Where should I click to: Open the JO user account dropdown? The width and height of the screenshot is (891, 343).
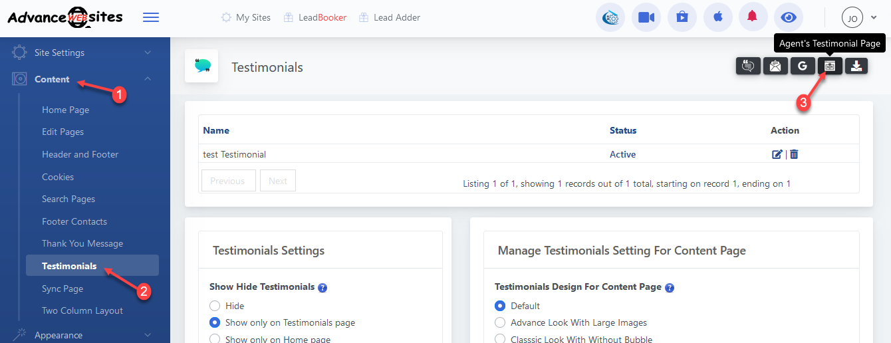click(859, 18)
